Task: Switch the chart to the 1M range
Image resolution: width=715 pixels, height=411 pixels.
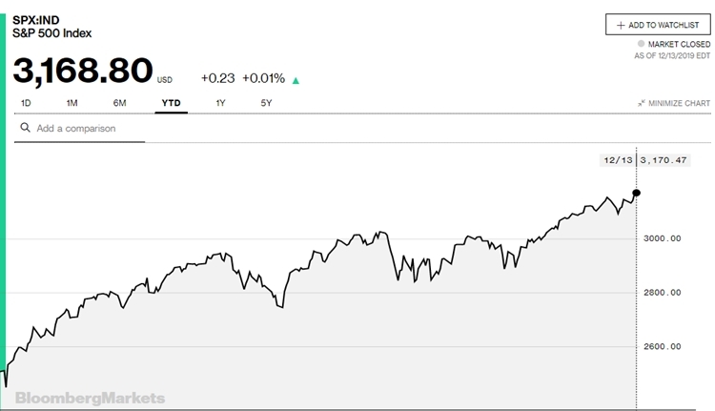Action: pyautogui.click(x=72, y=102)
